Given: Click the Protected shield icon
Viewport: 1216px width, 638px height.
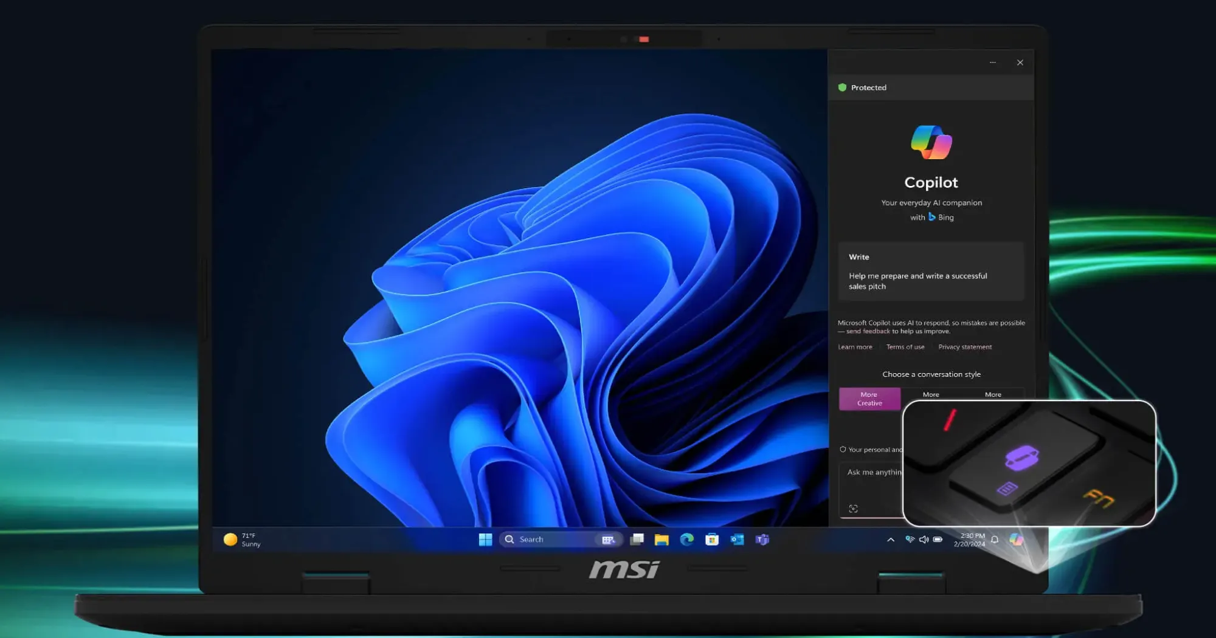Looking at the screenshot, I should click(x=843, y=87).
